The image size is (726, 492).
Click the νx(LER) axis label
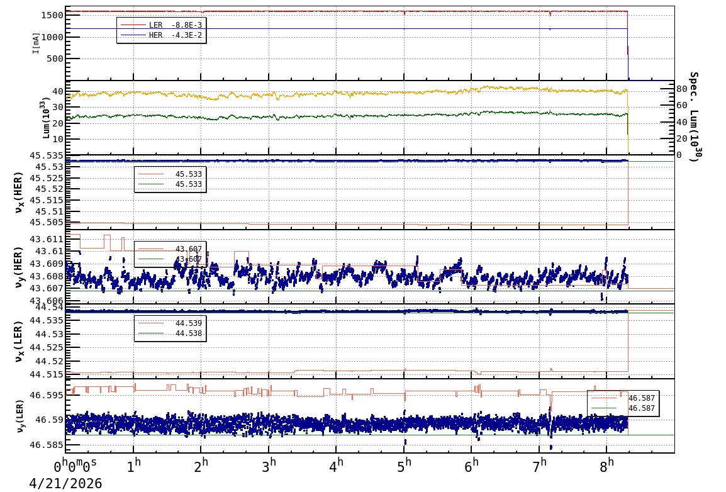point(19,341)
